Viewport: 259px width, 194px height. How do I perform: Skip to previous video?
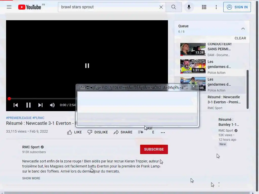tap(16, 105)
